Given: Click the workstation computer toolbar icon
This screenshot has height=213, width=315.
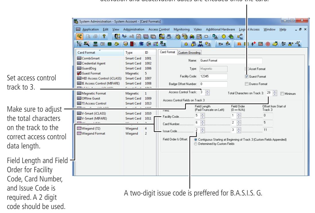Looking at the screenshot, I should [x=169, y=36].
